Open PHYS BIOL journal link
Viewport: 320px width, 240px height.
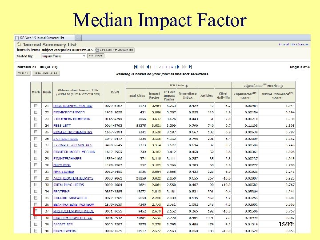62,165
